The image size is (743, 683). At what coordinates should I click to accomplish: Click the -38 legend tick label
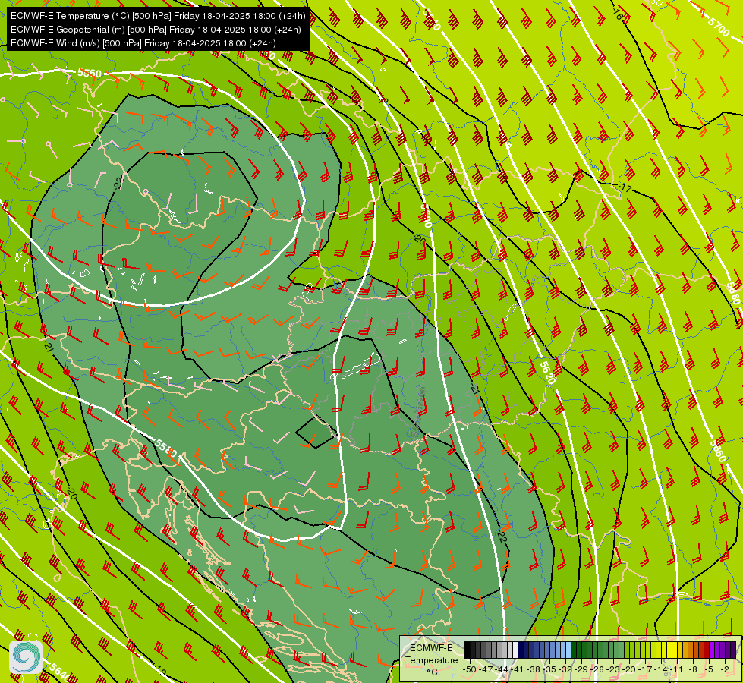pyautogui.click(x=534, y=669)
